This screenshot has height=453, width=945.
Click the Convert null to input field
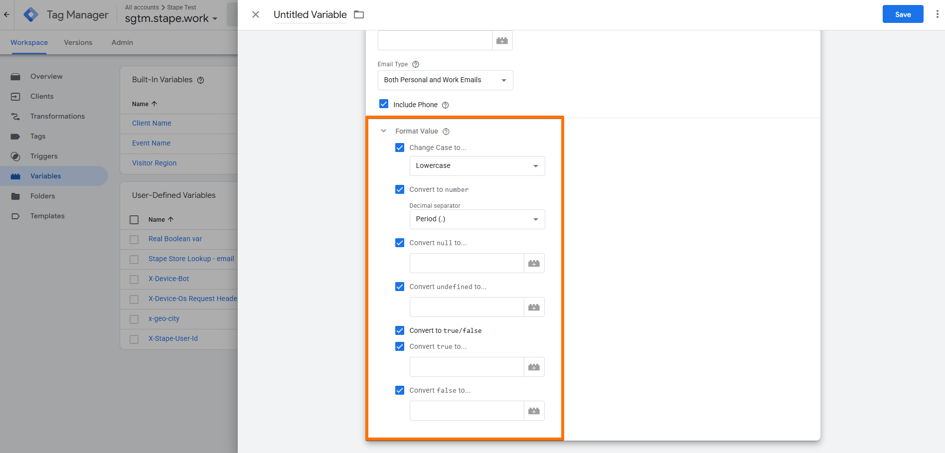tap(467, 263)
